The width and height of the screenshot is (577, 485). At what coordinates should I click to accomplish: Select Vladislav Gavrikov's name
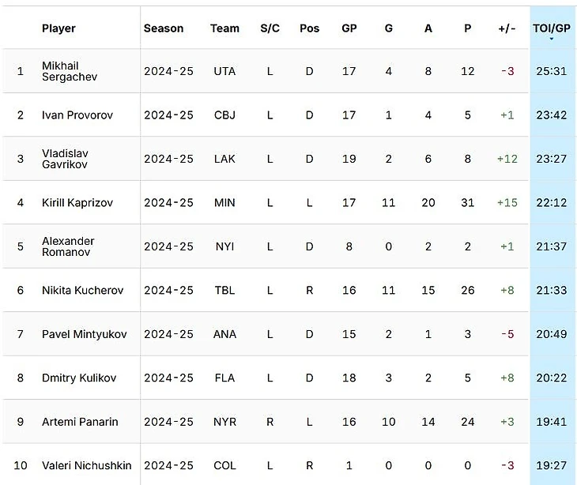(65, 159)
